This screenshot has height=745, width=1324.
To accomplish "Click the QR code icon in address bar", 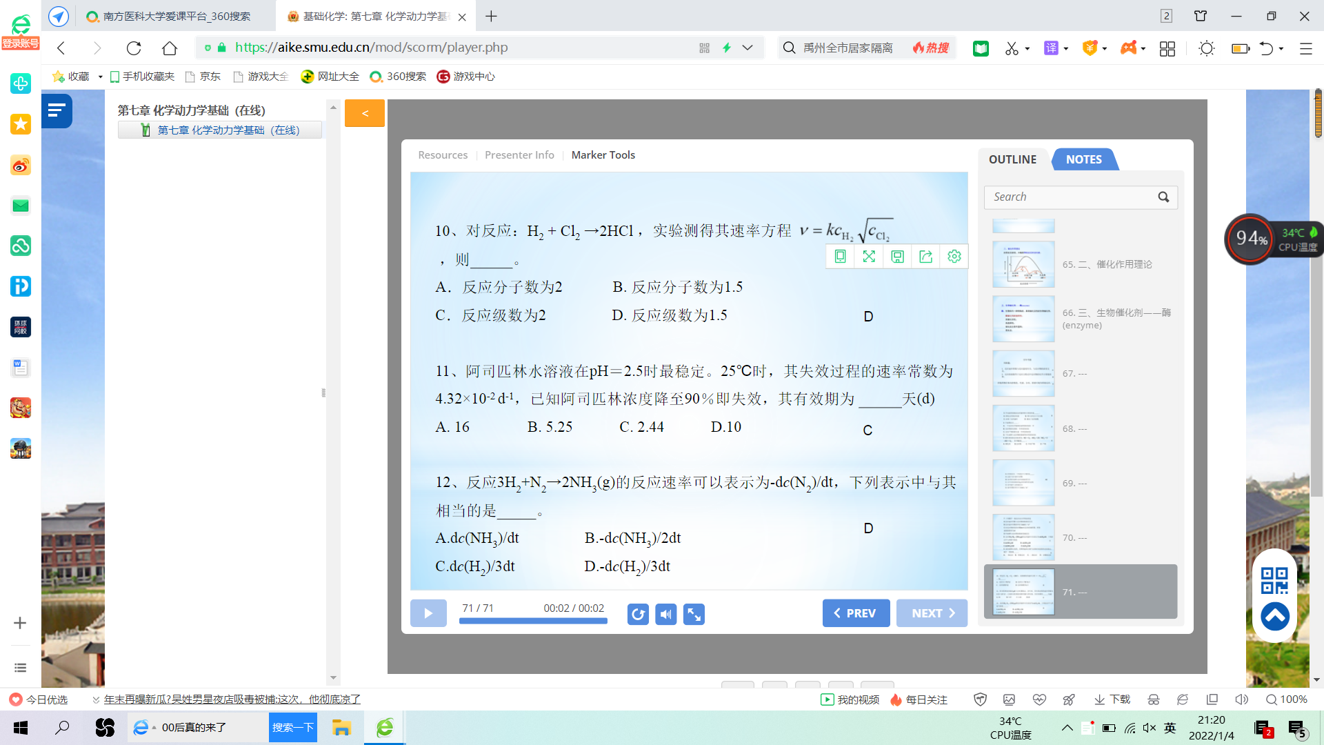I will tap(704, 48).
